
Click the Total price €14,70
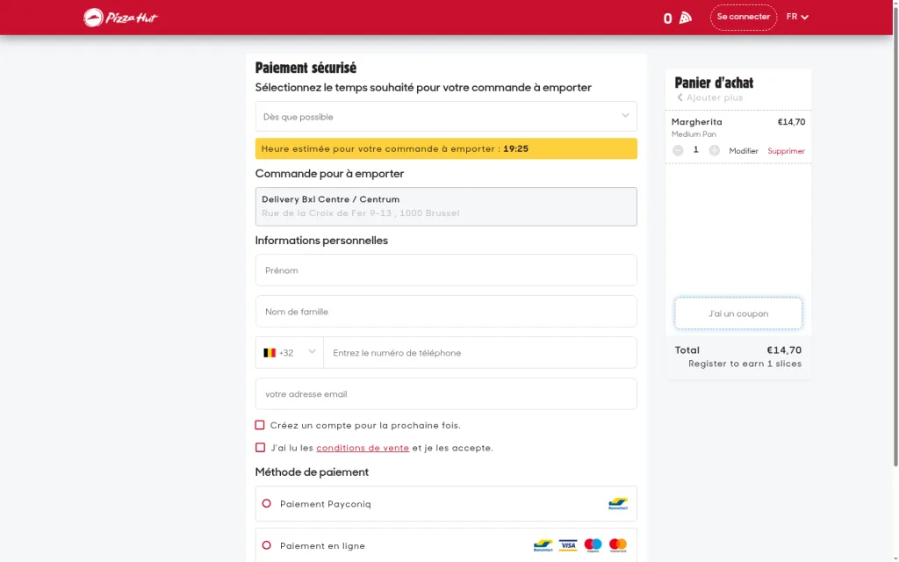pos(784,350)
